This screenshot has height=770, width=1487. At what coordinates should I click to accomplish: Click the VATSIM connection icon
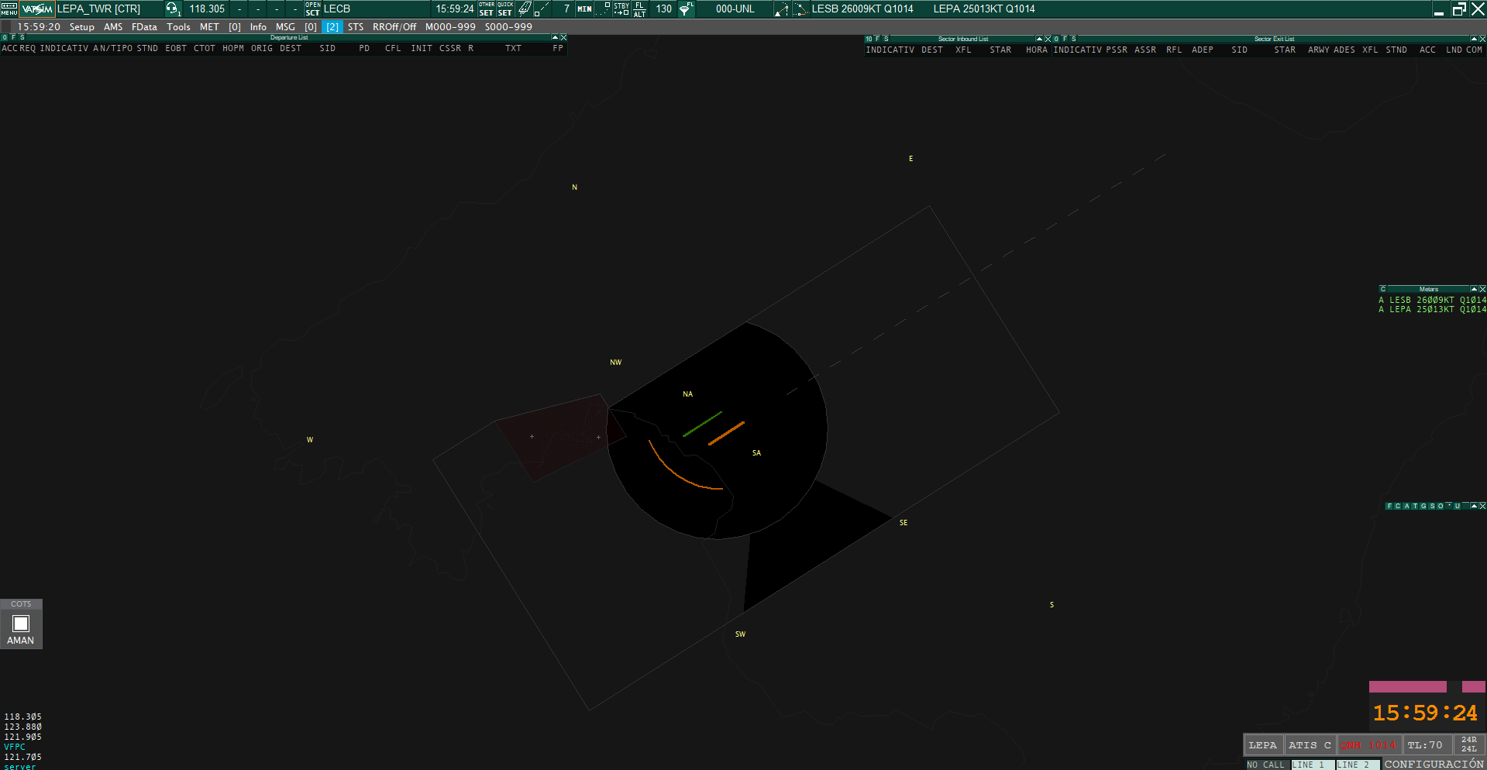pyautogui.click(x=37, y=9)
